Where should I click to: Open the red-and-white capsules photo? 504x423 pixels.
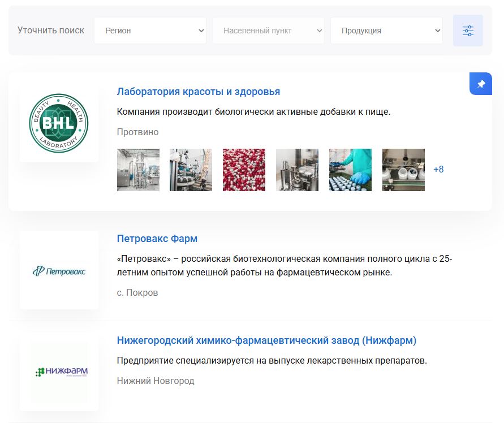coord(244,169)
